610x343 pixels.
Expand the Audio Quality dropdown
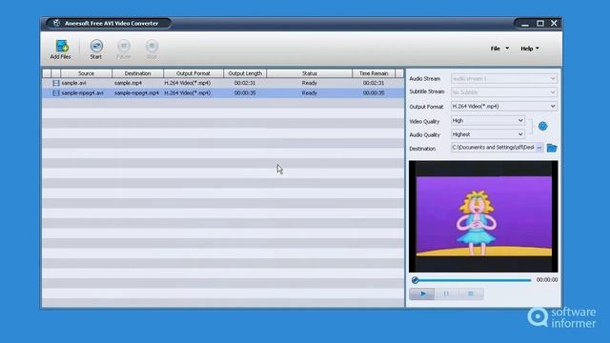click(x=520, y=134)
